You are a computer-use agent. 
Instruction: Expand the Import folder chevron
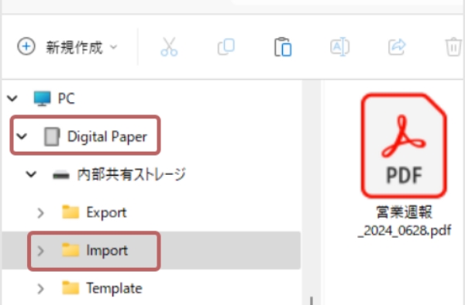click(40, 251)
